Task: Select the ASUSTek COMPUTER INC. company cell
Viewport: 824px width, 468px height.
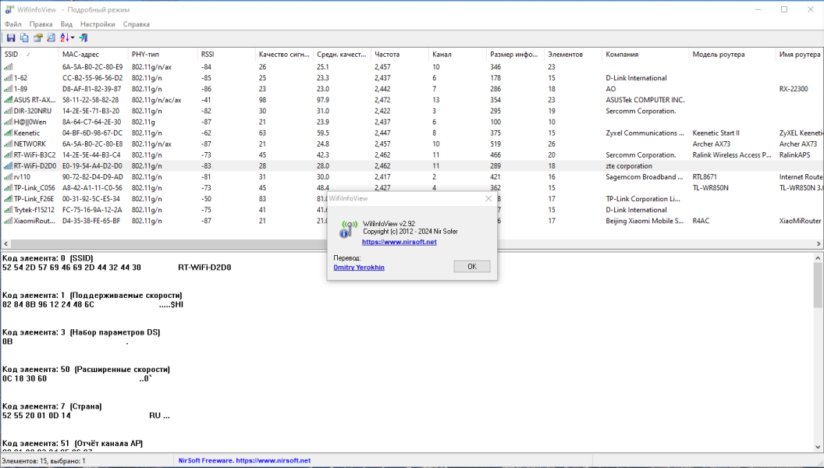Action: (x=645, y=100)
